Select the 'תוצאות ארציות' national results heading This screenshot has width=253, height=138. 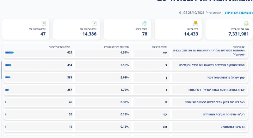click(238, 13)
